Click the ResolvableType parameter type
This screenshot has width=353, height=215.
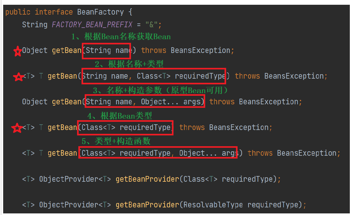(213, 205)
